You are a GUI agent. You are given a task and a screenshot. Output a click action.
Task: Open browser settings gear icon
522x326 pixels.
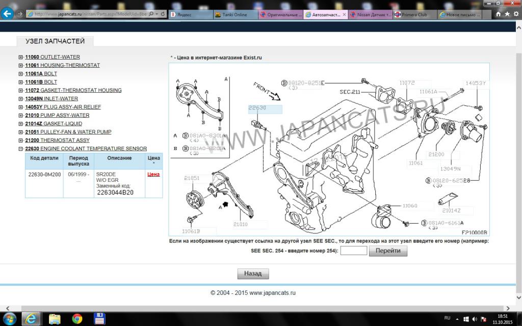click(x=516, y=14)
